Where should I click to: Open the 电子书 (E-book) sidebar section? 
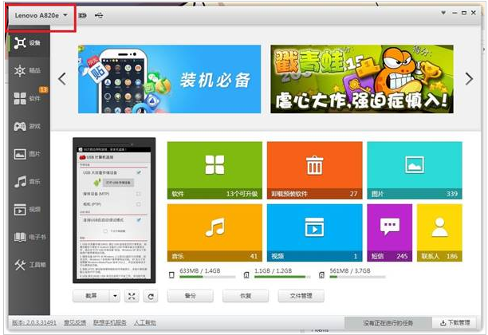pos(26,237)
